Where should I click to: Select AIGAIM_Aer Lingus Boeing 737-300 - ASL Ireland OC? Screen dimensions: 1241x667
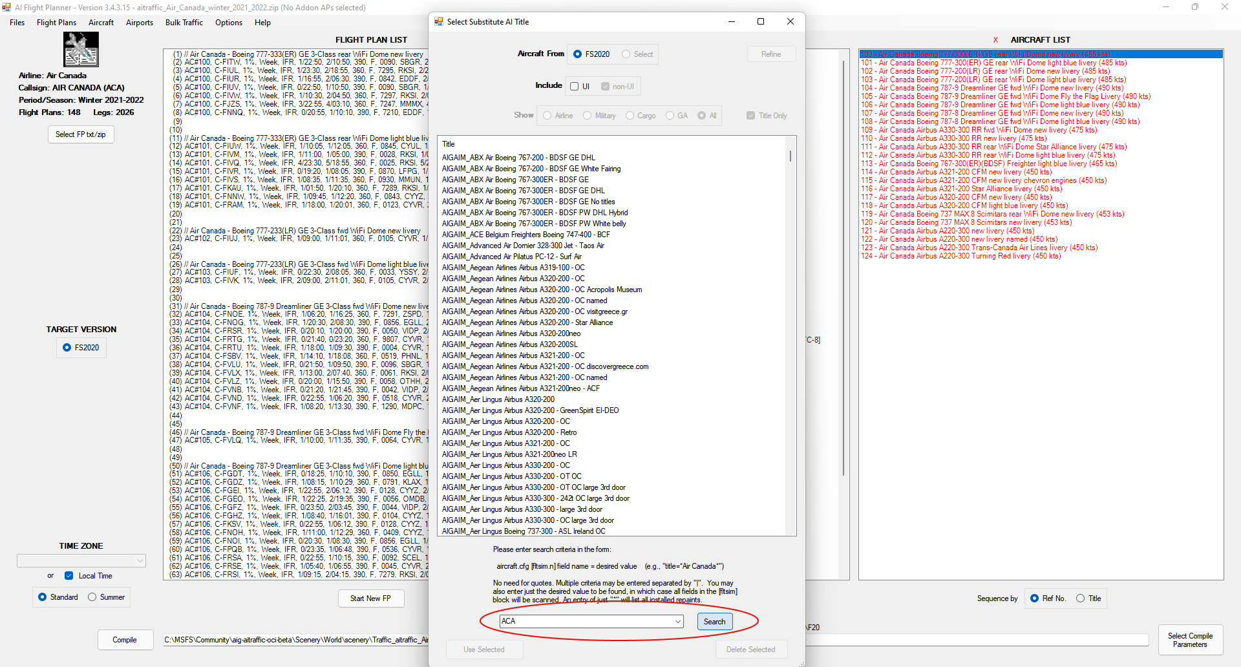524,531
